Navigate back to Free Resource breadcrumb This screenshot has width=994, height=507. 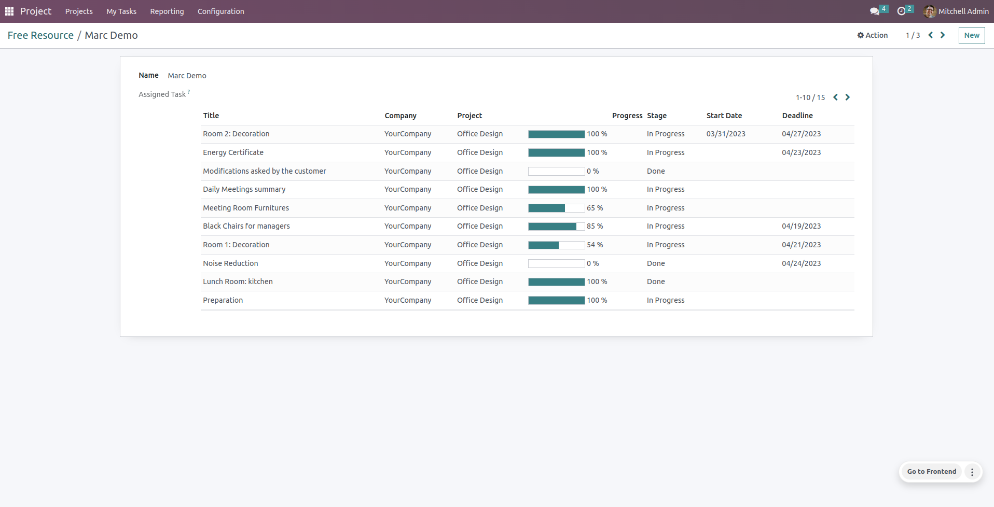(40, 35)
